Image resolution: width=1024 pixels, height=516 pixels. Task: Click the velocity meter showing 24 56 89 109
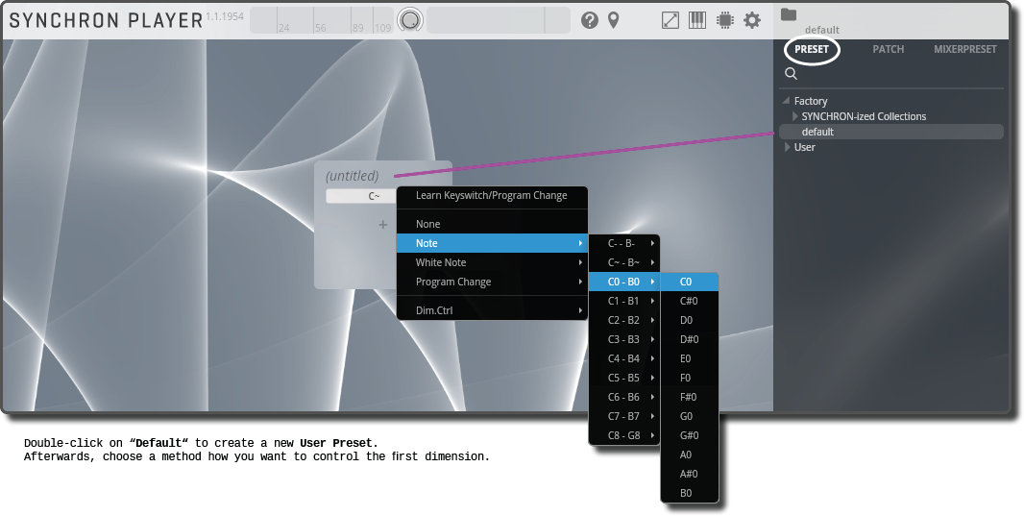322,20
